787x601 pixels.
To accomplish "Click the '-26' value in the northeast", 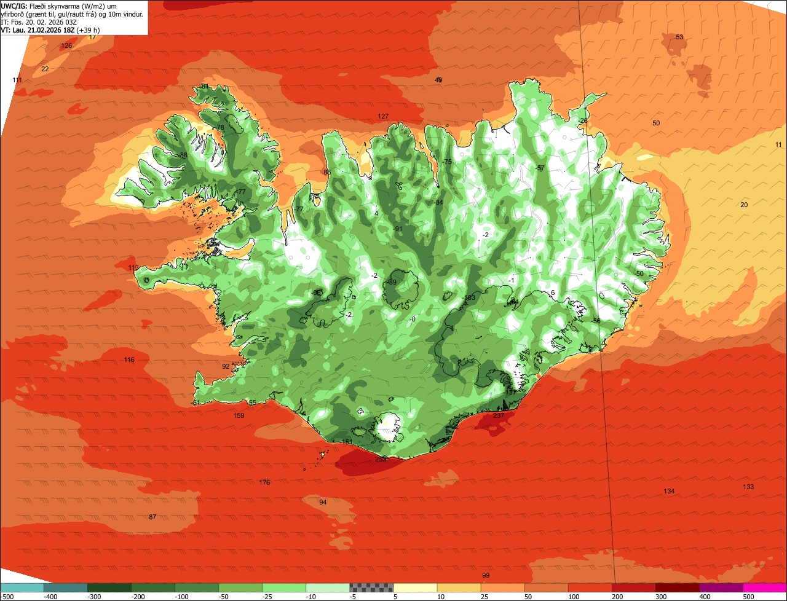I will (x=583, y=121).
